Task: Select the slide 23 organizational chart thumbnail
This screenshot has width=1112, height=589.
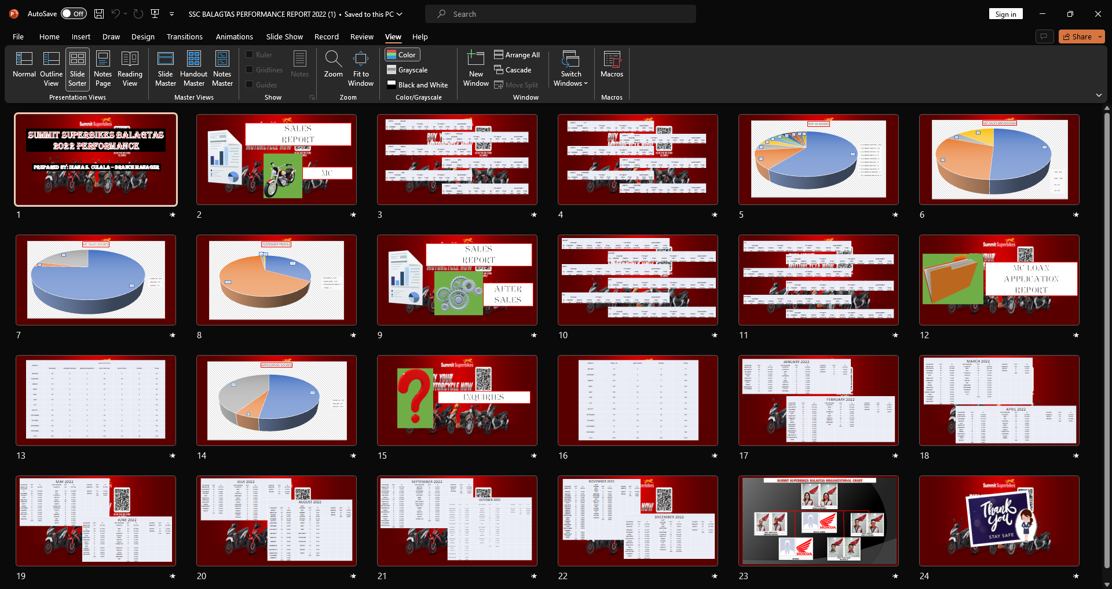Action: (818, 521)
